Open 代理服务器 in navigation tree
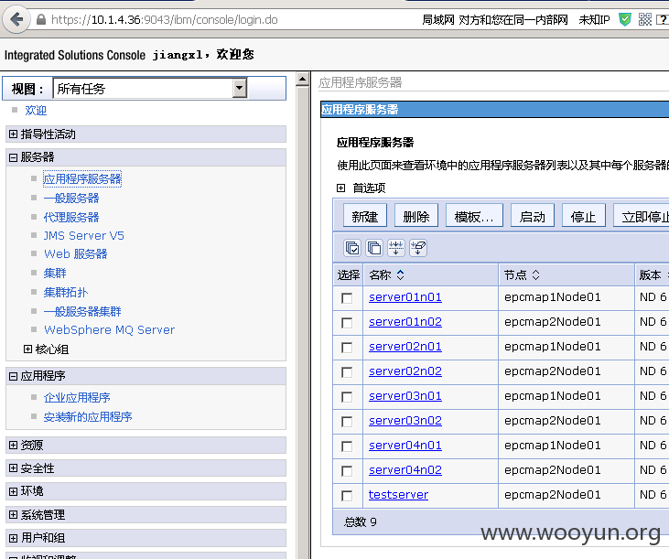Viewport: 669px width, 559px height. pos(71,218)
